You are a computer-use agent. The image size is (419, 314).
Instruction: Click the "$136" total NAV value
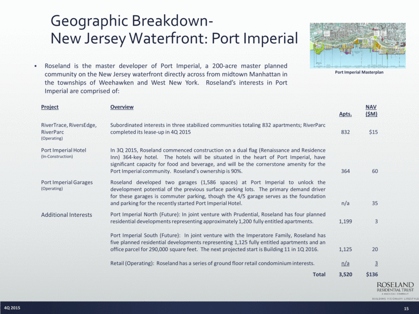point(372,274)
